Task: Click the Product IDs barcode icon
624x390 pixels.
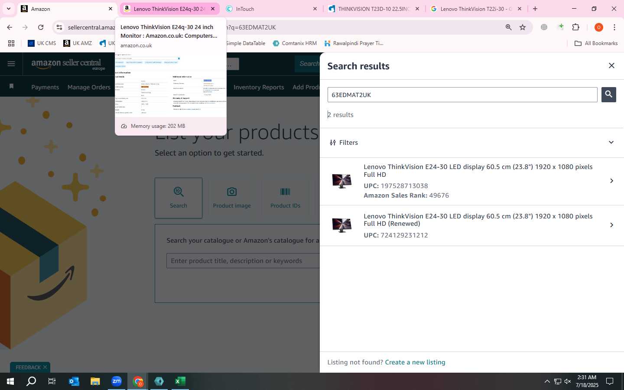Action: 285,192
